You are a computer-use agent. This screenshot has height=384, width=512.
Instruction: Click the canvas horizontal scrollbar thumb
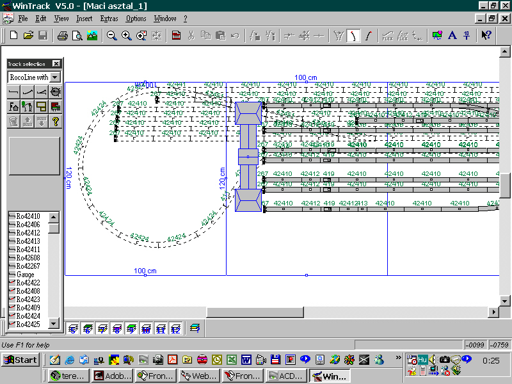[x=255, y=312]
